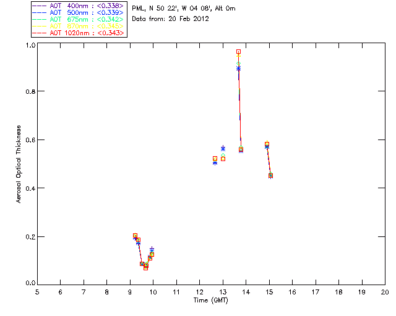The height and width of the screenshot is (316, 396).
Task: Click the x-axis tick label 8
Action: pos(107,292)
